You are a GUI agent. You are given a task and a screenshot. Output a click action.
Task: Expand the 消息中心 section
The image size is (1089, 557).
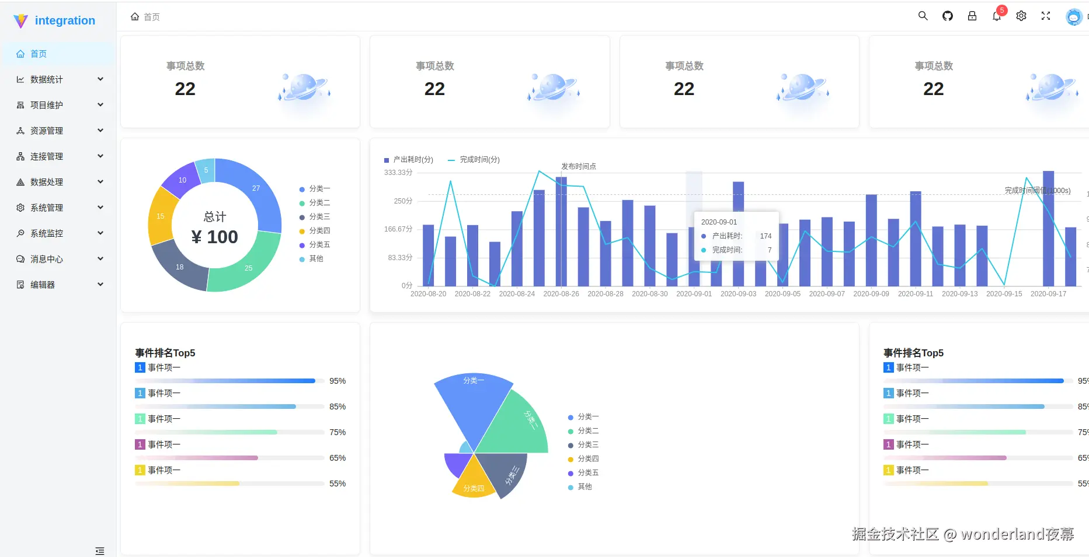47,258
